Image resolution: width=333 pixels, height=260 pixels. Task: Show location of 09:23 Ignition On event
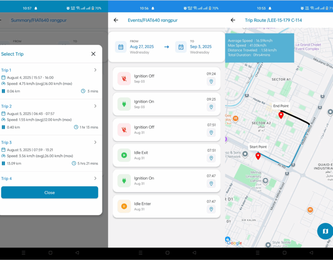coord(211,107)
